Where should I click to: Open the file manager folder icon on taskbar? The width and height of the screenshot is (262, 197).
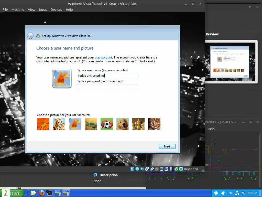click(x=33, y=193)
